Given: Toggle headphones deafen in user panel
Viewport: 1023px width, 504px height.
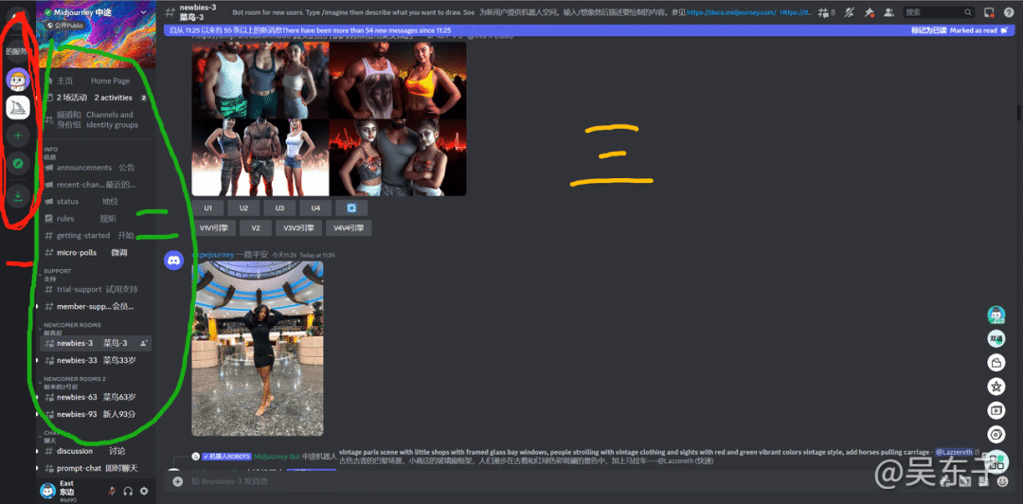Looking at the screenshot, I should coord(129,491).
